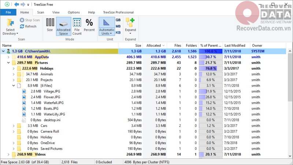The image size is (293, 165).
Task: Sort by the Folders column header
Action: [x=190, y=45]
